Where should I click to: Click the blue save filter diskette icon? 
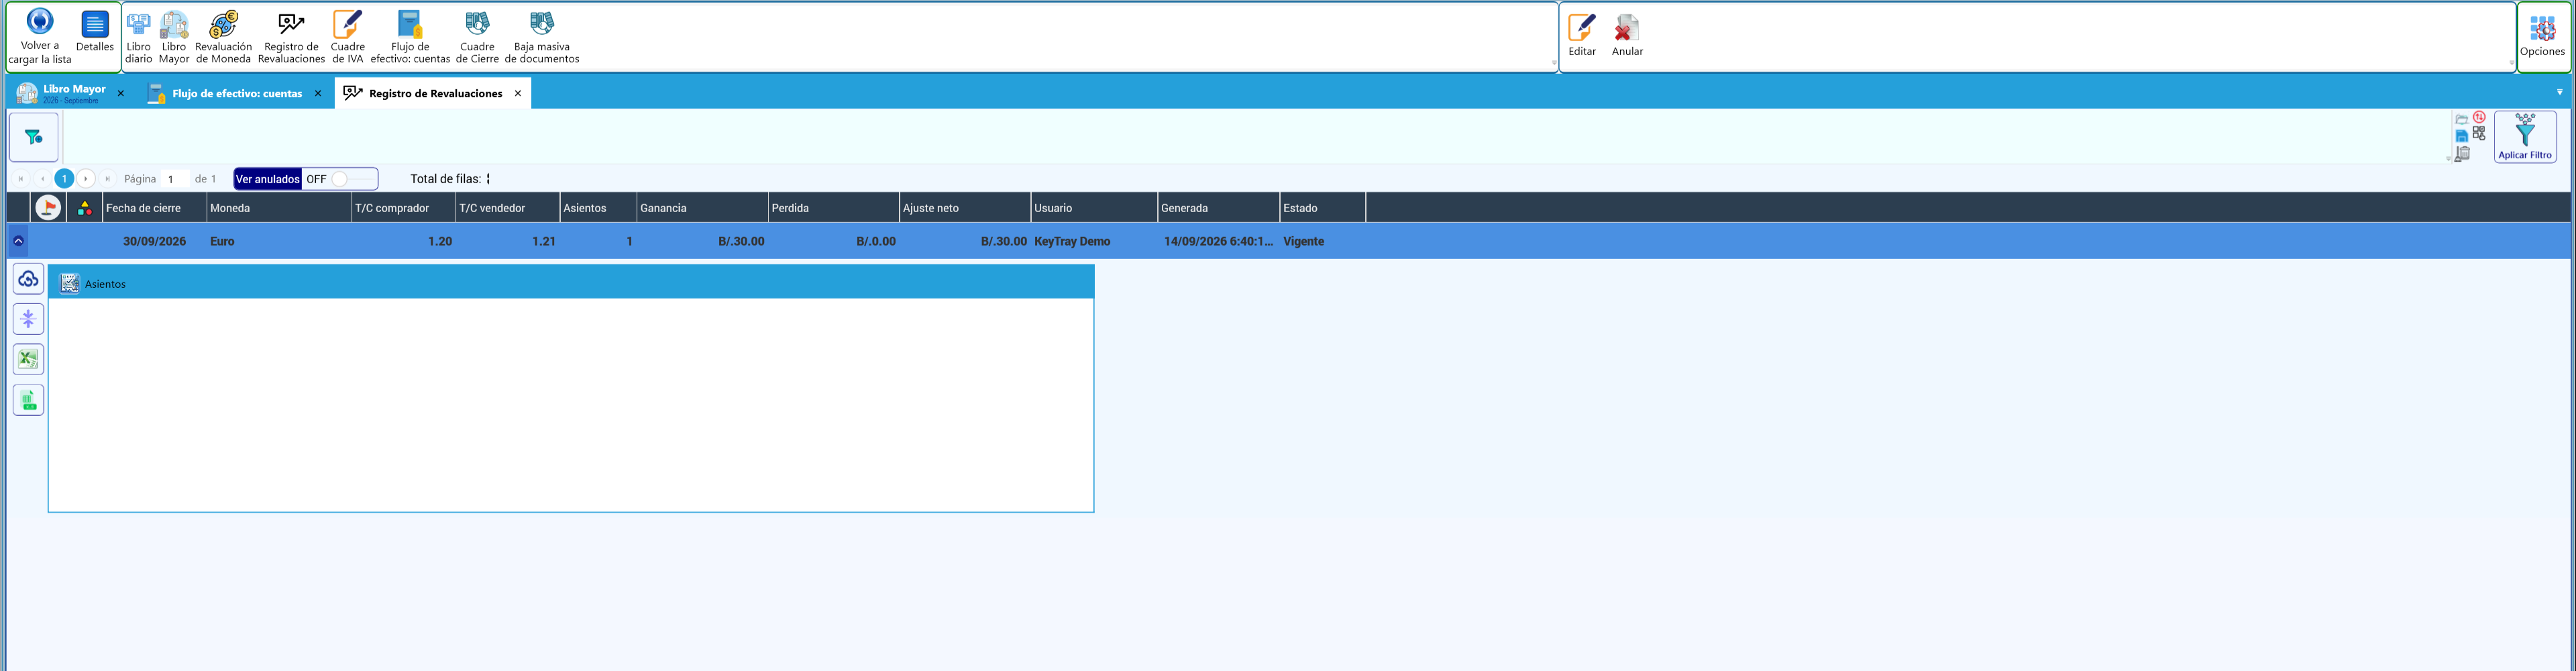pos(2462,136)
